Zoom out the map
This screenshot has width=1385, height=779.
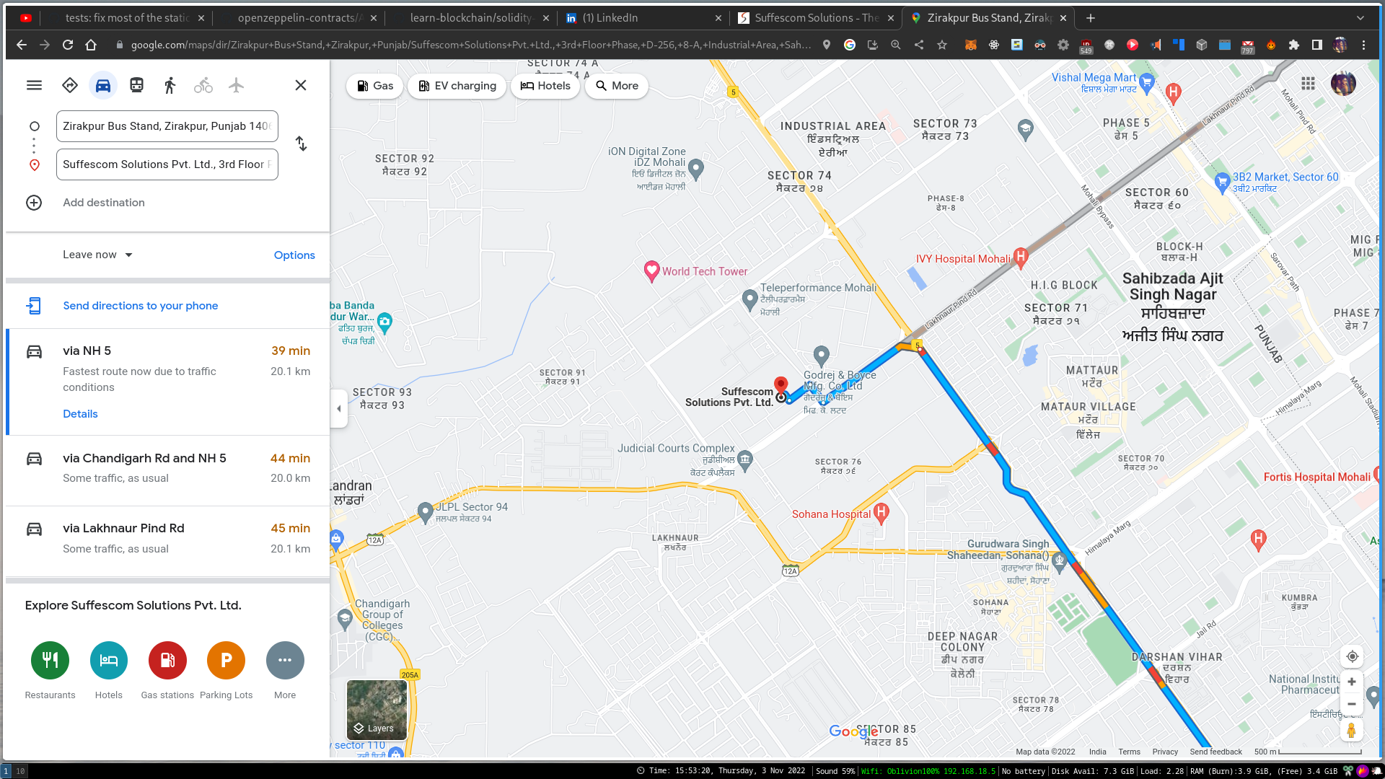click(x=1352, y=704)
